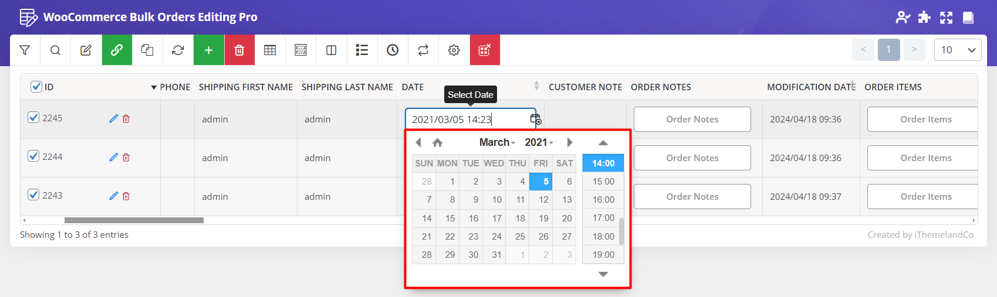Click the search magnifier icon
The height and width of the screenshot is (297, 997).
(55, 50)
